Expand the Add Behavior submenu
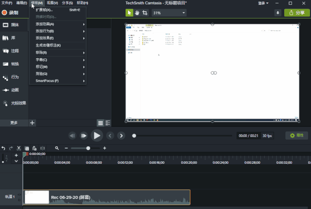The height and width of the screenshot is (209, 311). [x=58, y=31]
